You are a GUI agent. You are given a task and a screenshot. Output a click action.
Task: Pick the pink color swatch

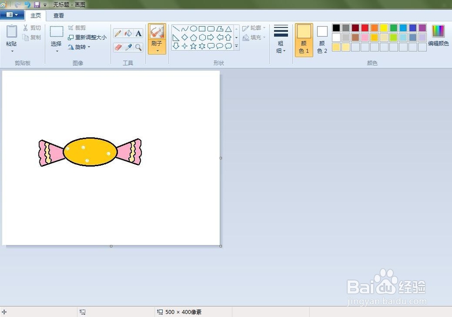(x=365, y=37)
